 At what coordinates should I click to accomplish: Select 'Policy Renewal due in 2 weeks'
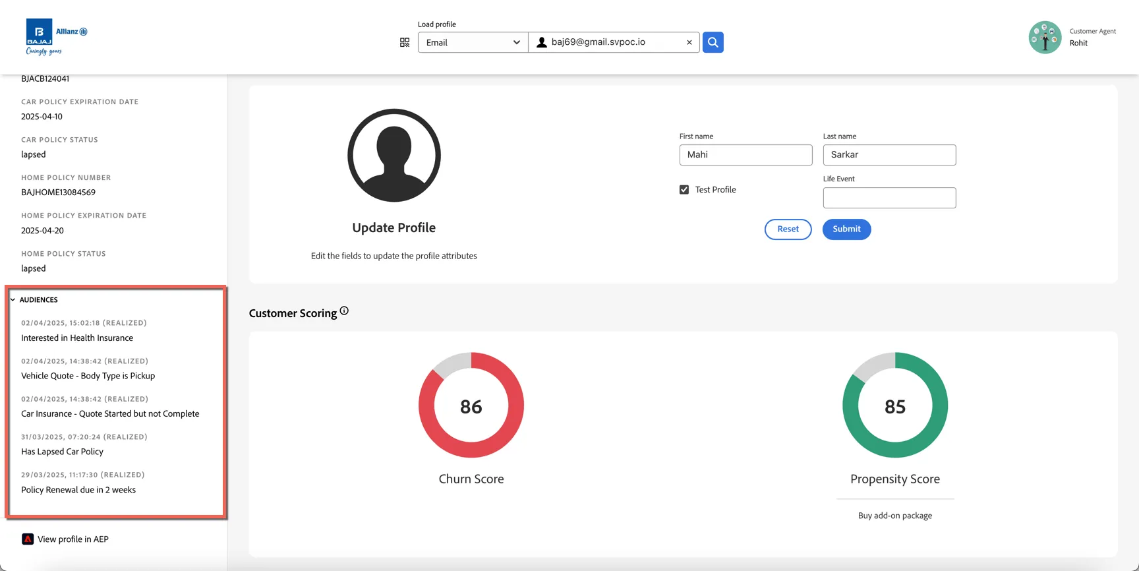78,490
